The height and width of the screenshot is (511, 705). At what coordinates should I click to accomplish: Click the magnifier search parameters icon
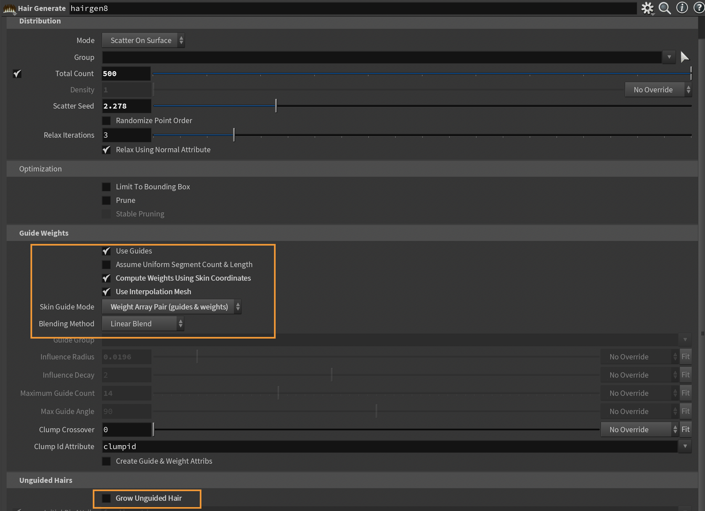pyautogui.click(x=664, y=8)
